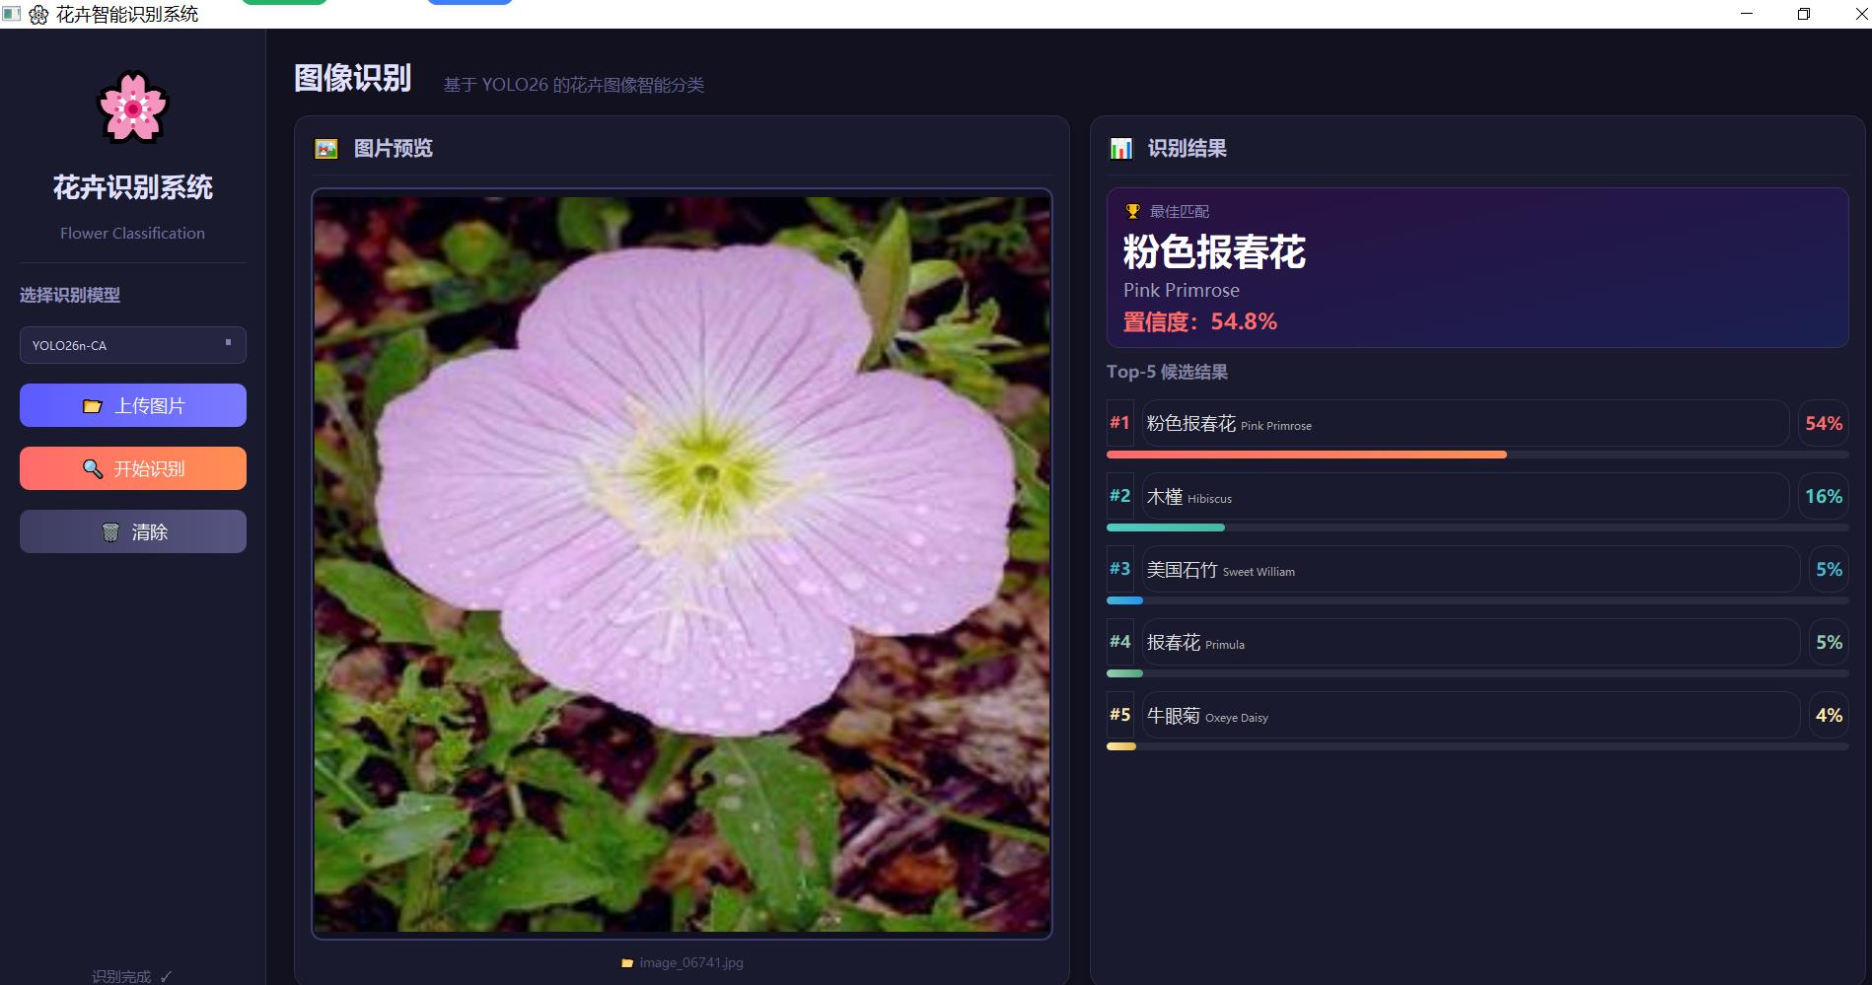Viewport: 1872px width, 985px height.
Task: Select the #2 木槿 Hibiscus candidate row
Action: [x=1466, y=496]
